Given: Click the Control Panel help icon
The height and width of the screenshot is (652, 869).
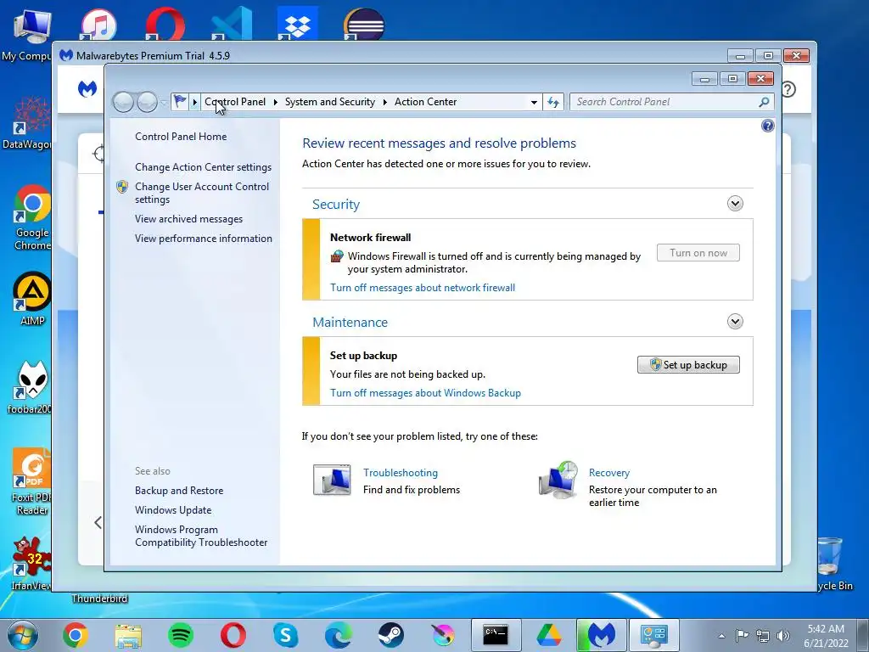Looking at the screenshot, I should pos(767,126).
